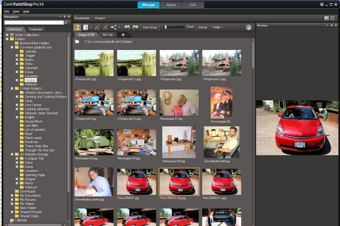Expand the Shared Pictures folder

[x=12, y=212]
